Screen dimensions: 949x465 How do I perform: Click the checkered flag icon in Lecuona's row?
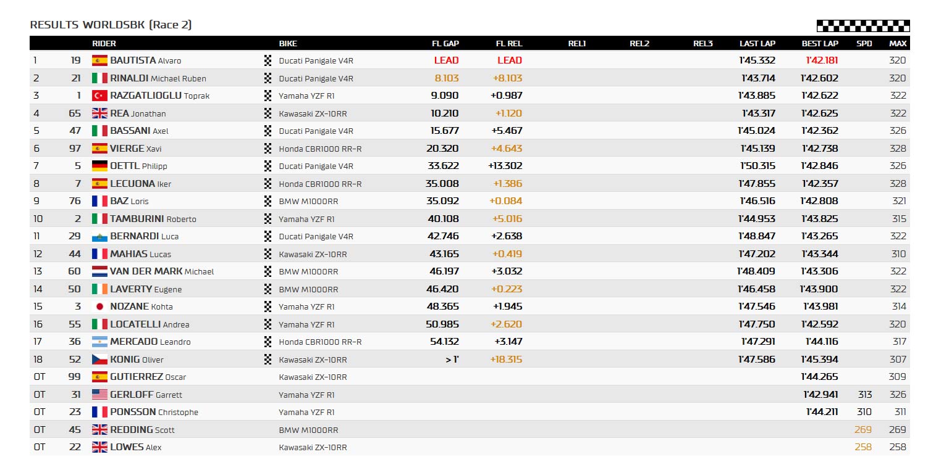(268, 184)
